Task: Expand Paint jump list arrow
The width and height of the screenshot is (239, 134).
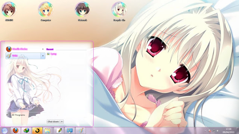Action: [x=43, y=56]
